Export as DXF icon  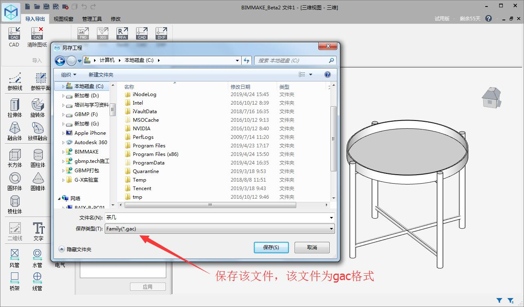click(x=162, y=33)
